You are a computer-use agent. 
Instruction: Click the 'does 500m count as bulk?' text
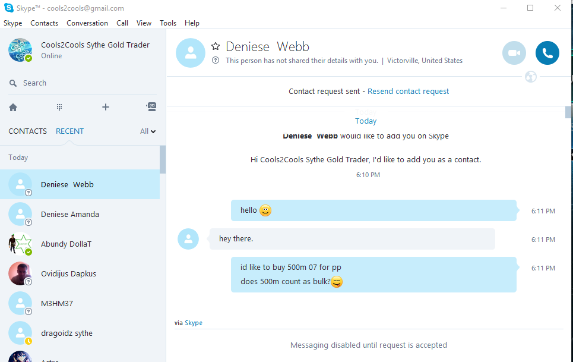pyautogui.click(x=286, y=282)
